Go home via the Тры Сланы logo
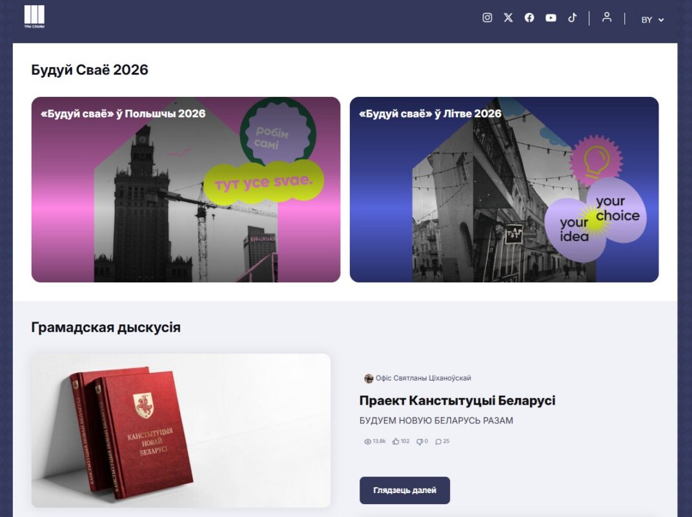 (x=34, y=17)
